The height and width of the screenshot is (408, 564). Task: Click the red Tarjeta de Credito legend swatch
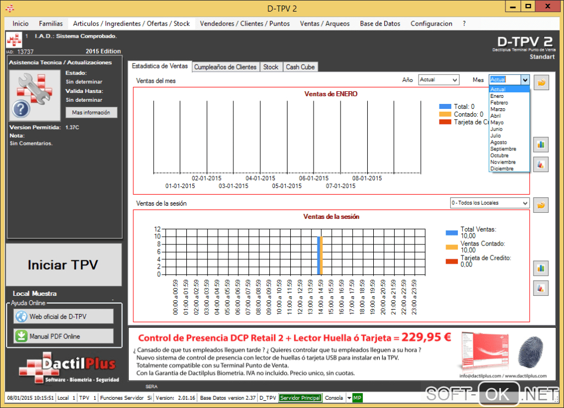click(x=445, y=122)
